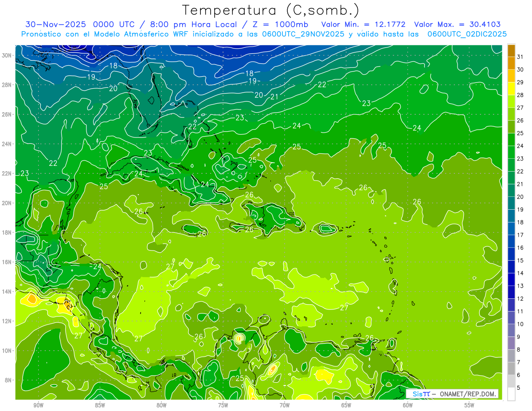Click the latitude label 20N

point(6,203)
